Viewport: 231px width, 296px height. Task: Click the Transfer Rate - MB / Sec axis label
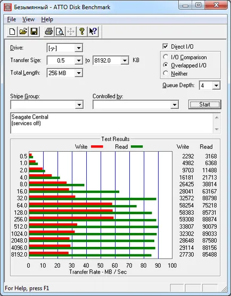pyautogui.click(x=98, y=272)
